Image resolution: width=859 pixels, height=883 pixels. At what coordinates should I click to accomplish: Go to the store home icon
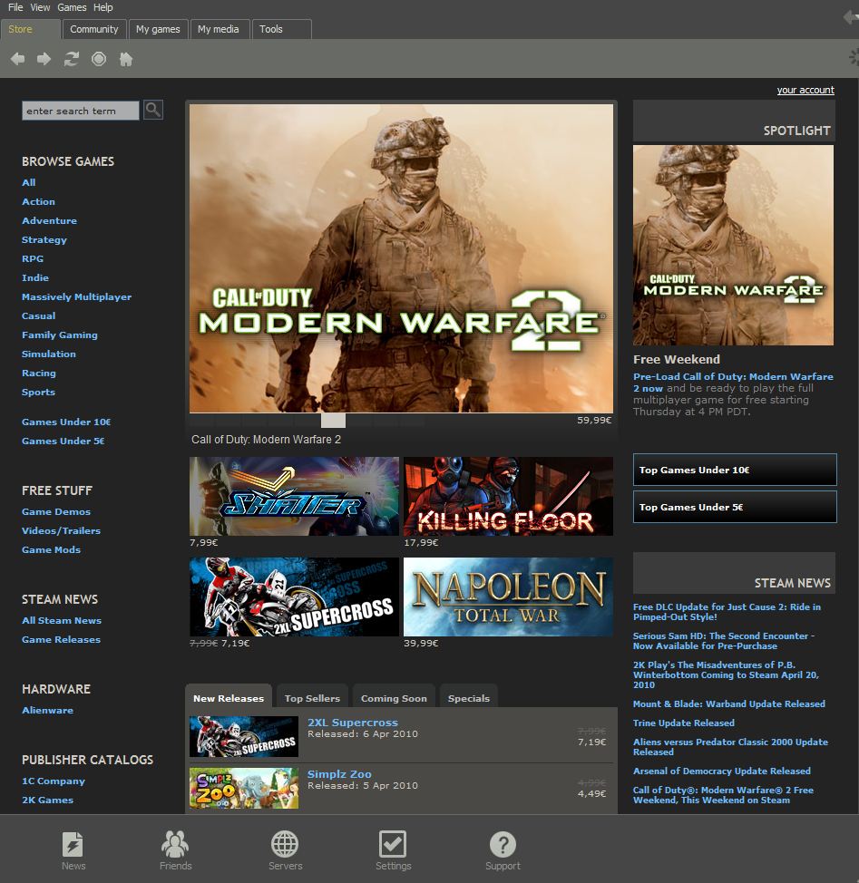(126, 59)
